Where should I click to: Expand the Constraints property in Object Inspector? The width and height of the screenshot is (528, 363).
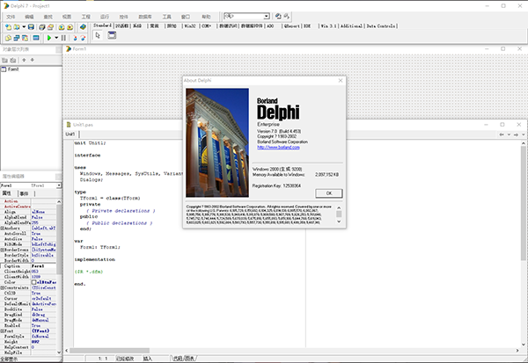point(3,287)
